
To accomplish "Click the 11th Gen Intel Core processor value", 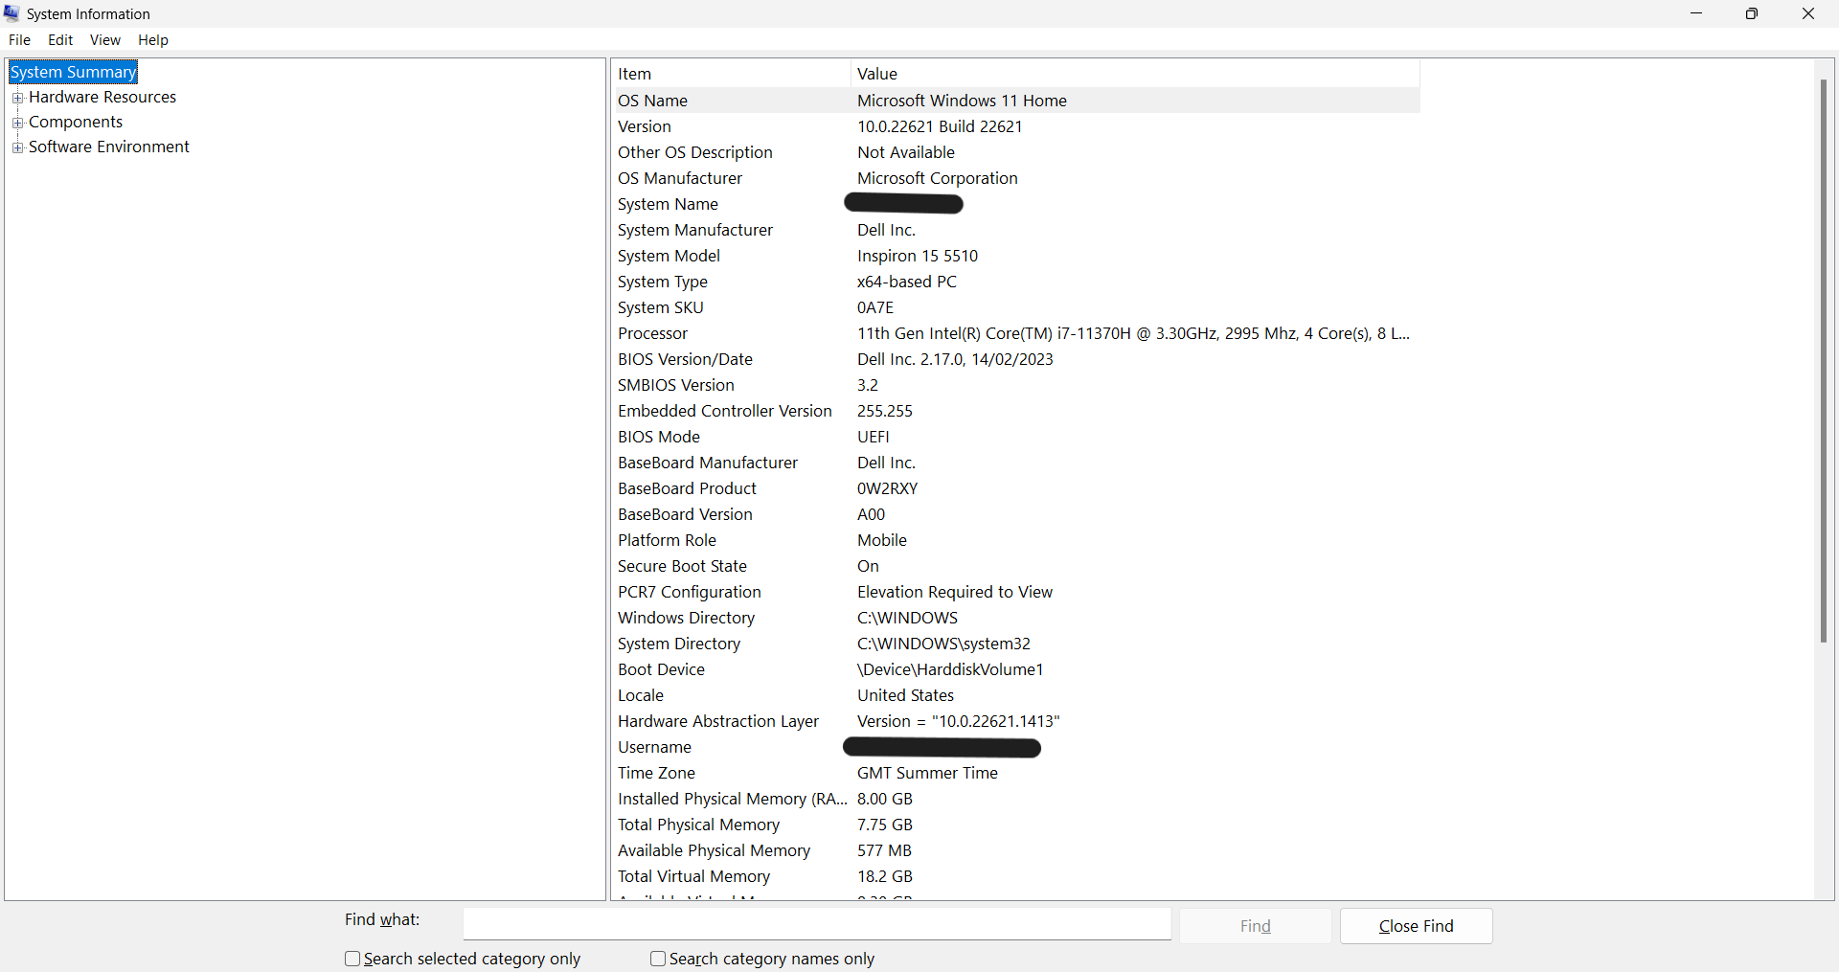I will click(1133, 333).
